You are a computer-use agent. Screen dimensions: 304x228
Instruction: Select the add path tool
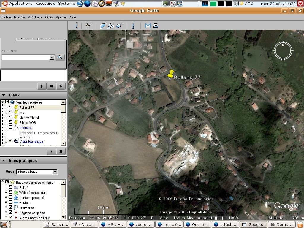tap(111, 26)
